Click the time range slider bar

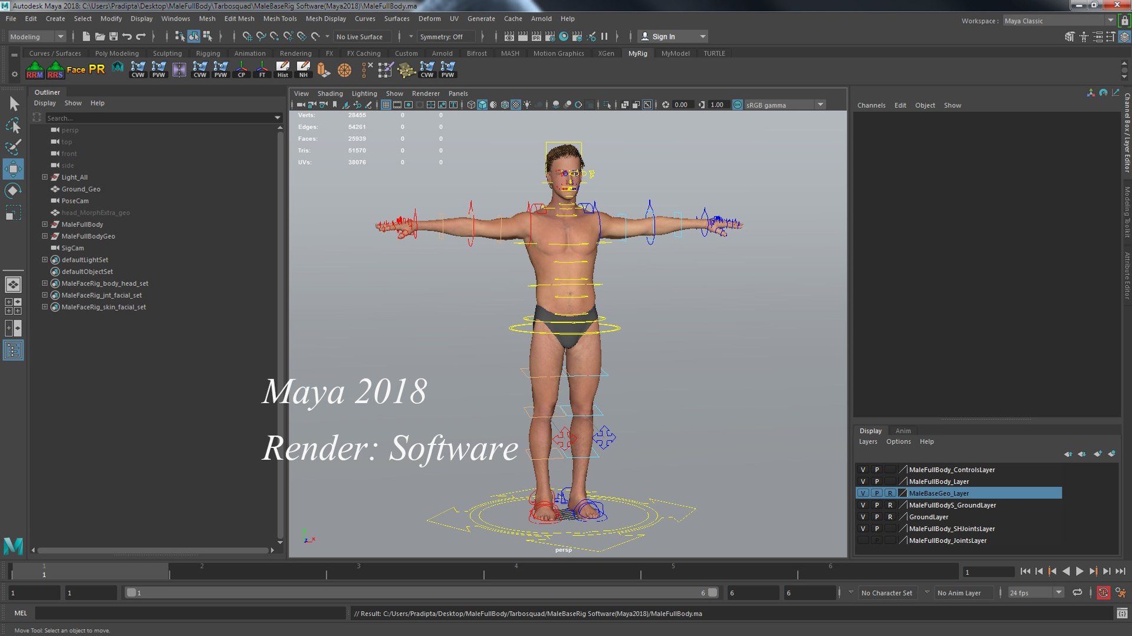(x=422, y=593)
